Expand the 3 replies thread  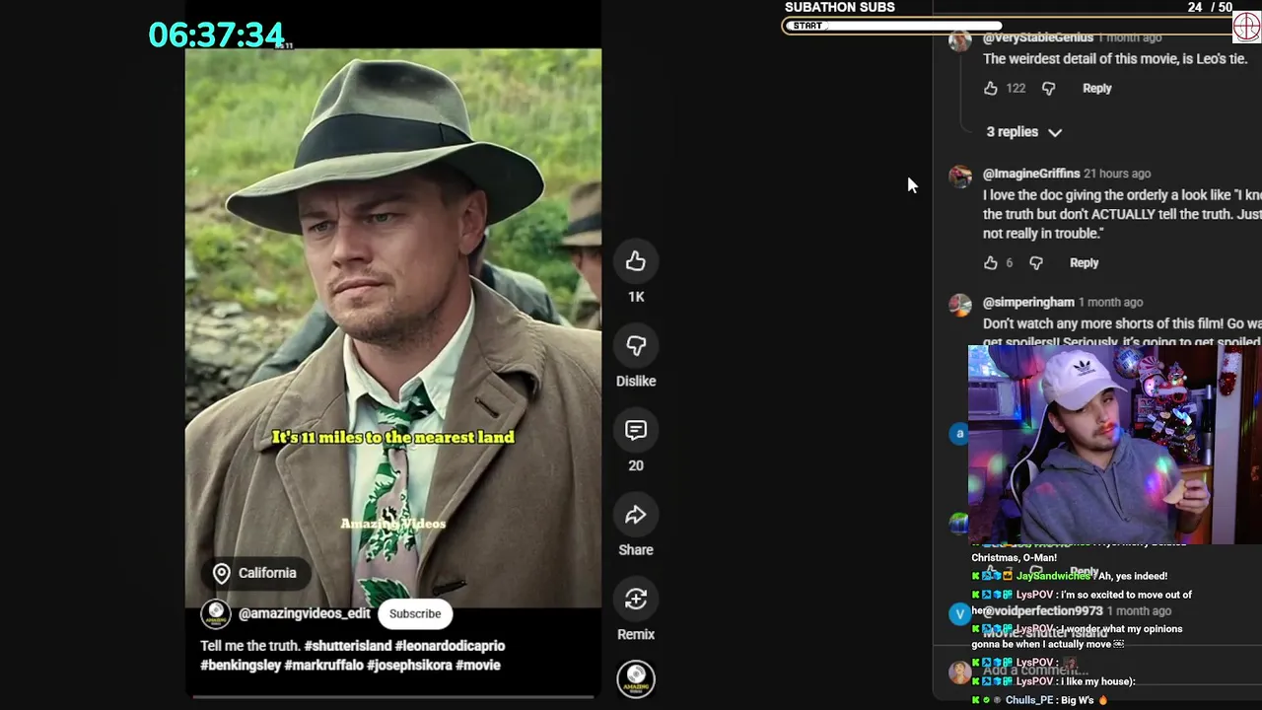point(1023,131)
